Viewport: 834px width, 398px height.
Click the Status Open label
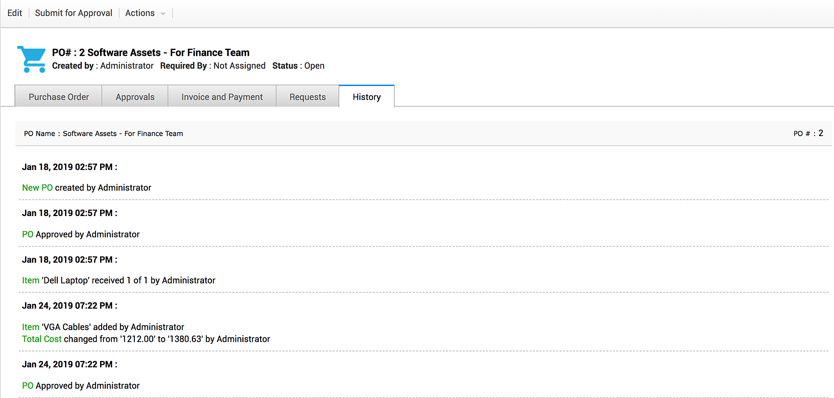pos(298,66)
